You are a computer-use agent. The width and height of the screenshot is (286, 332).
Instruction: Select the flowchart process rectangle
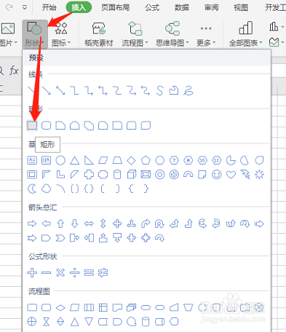32,307
